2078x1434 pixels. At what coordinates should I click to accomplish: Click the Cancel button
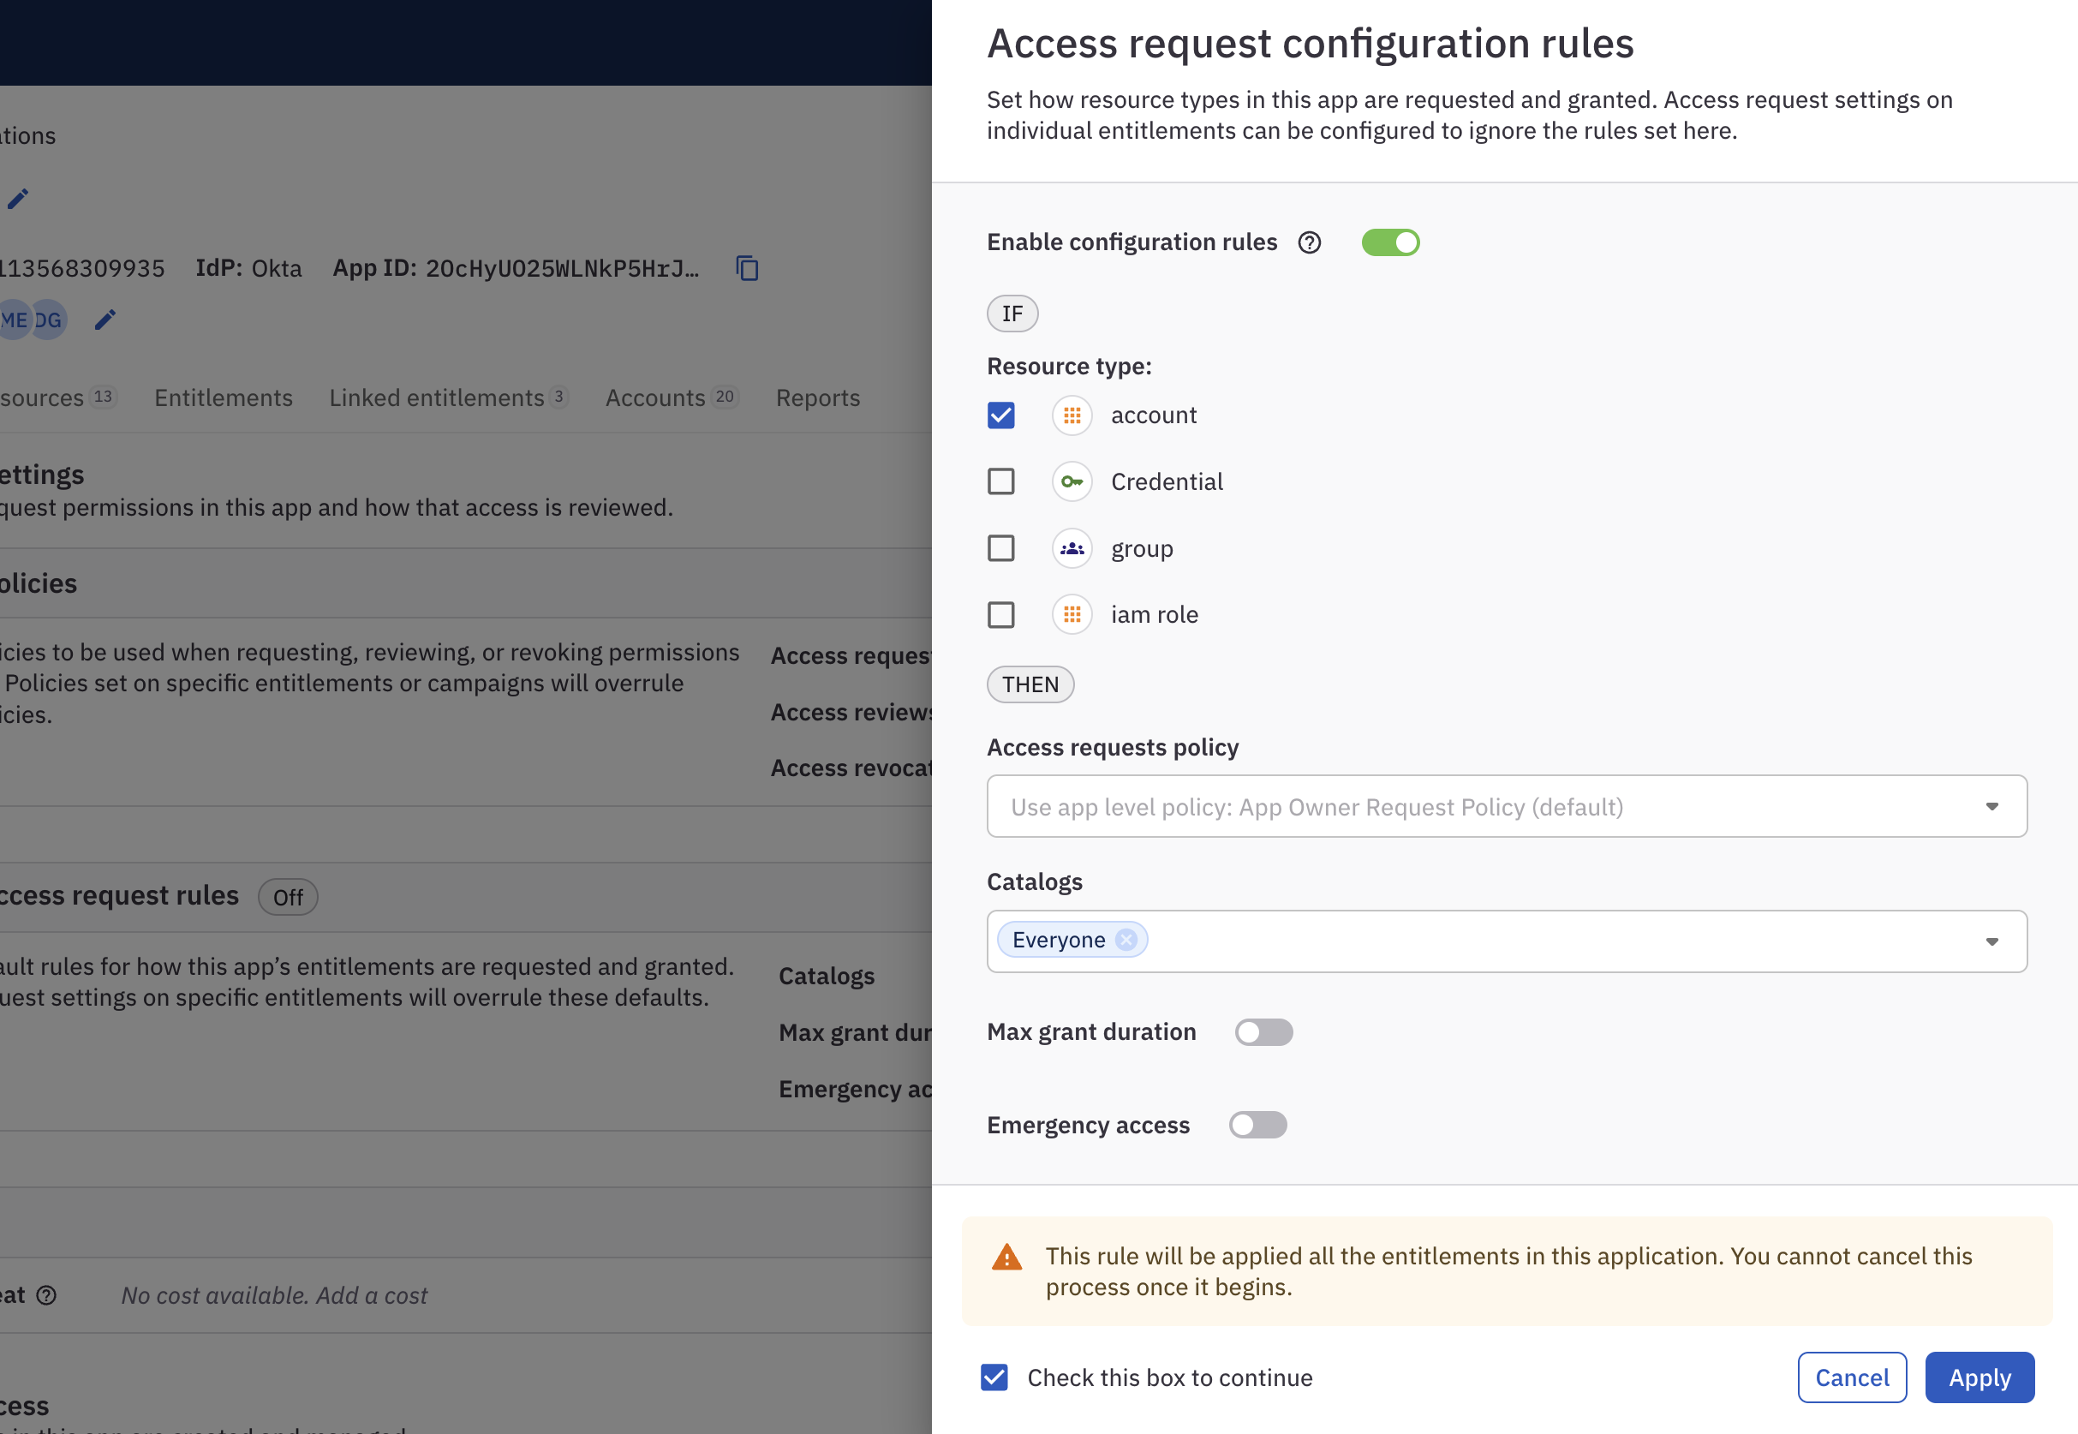[1852, 1377]
